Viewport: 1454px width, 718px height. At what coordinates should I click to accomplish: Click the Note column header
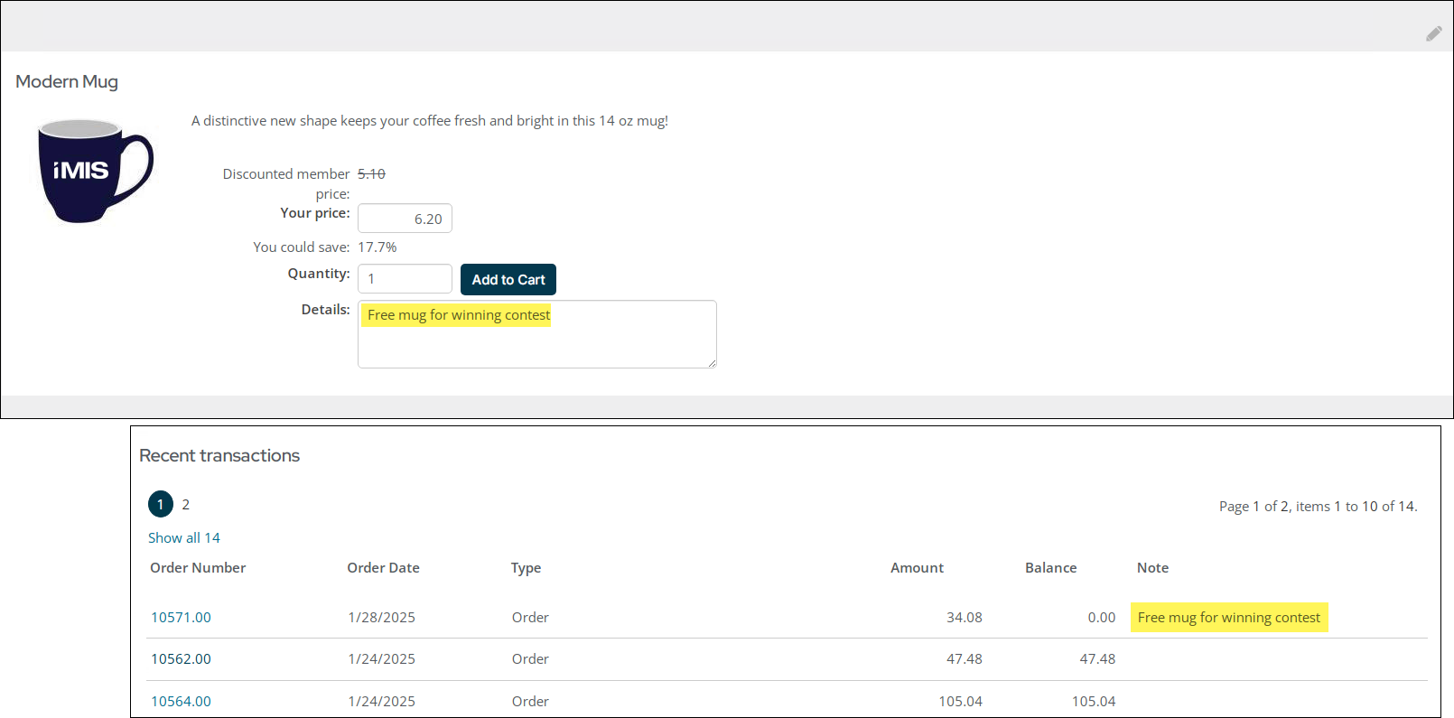point(1152,567)
